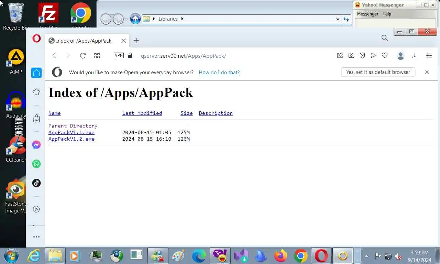This screenshot has width=440, height=264.
Task: Open Shopping bag icon in Opera sidebar
Action: pyautogui.click(x=36, y=118)
